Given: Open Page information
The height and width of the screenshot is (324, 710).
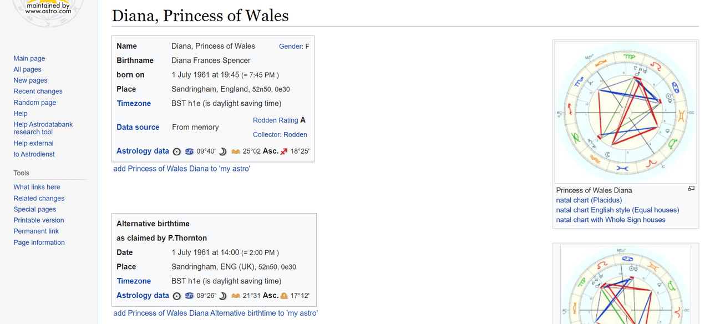Looking at the screenshot, I should pos(39,242).
